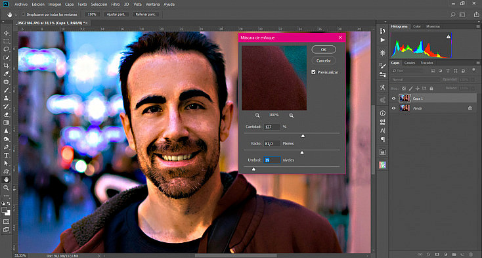Click OK in Máscara de enfoque

click(x=324, y=50)
